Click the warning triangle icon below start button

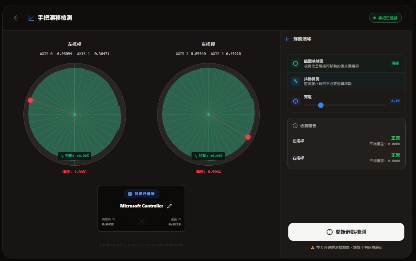tap(312, 248)
